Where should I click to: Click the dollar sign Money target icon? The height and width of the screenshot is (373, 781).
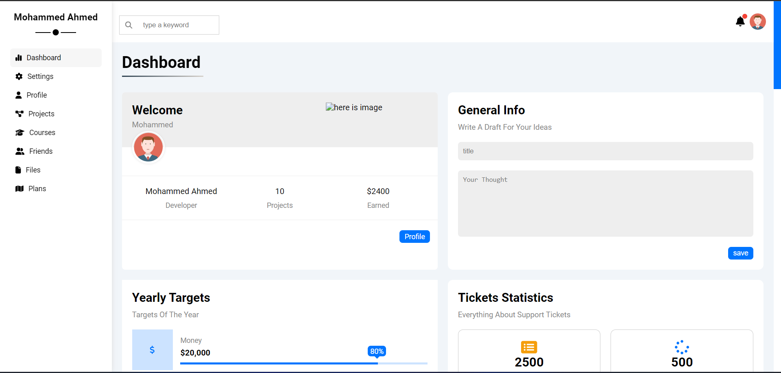[152, 350]
